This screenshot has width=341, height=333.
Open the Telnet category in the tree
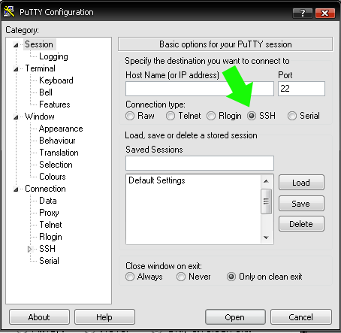50,225
